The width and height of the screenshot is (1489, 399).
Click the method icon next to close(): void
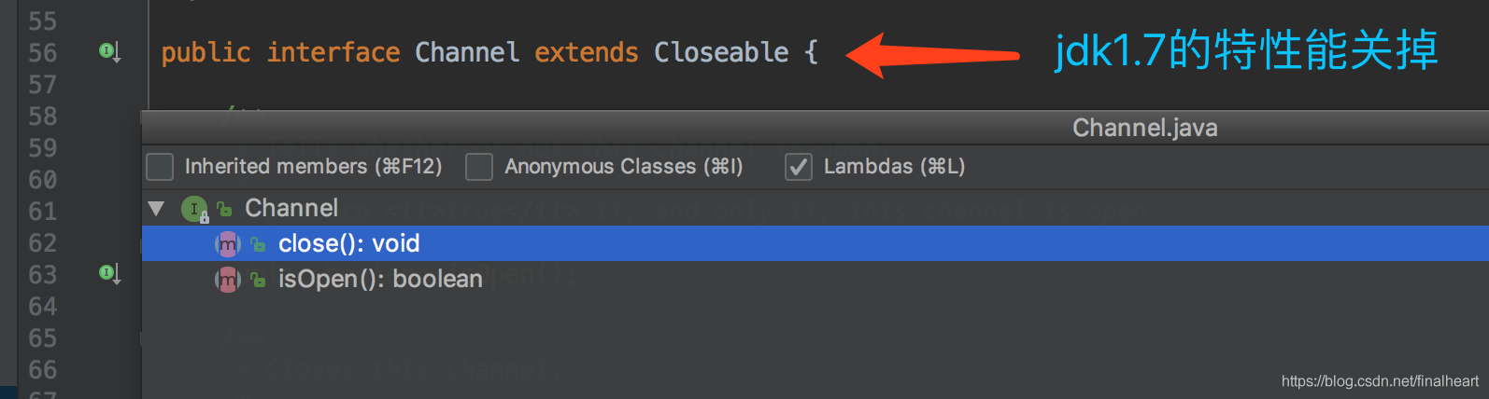coord(228,244)
